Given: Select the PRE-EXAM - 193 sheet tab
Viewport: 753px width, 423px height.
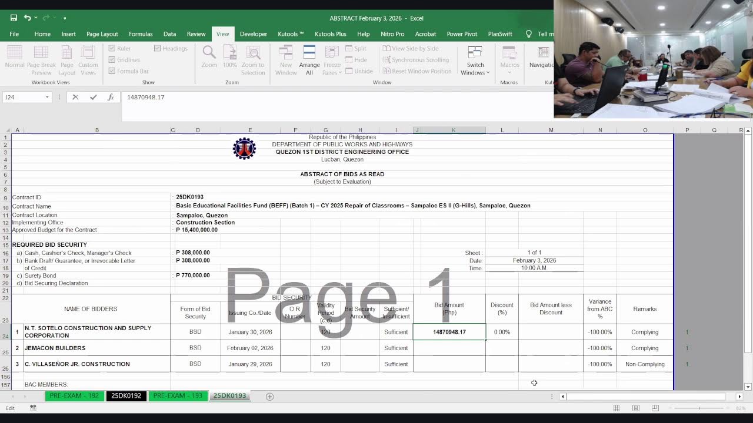Looking at the screenshot, I should (x=178, y=396).
